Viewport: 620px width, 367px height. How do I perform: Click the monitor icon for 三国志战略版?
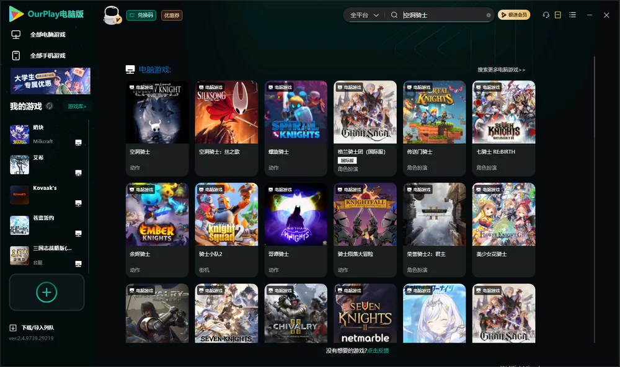pyautogui.click(x=78, y=264)
